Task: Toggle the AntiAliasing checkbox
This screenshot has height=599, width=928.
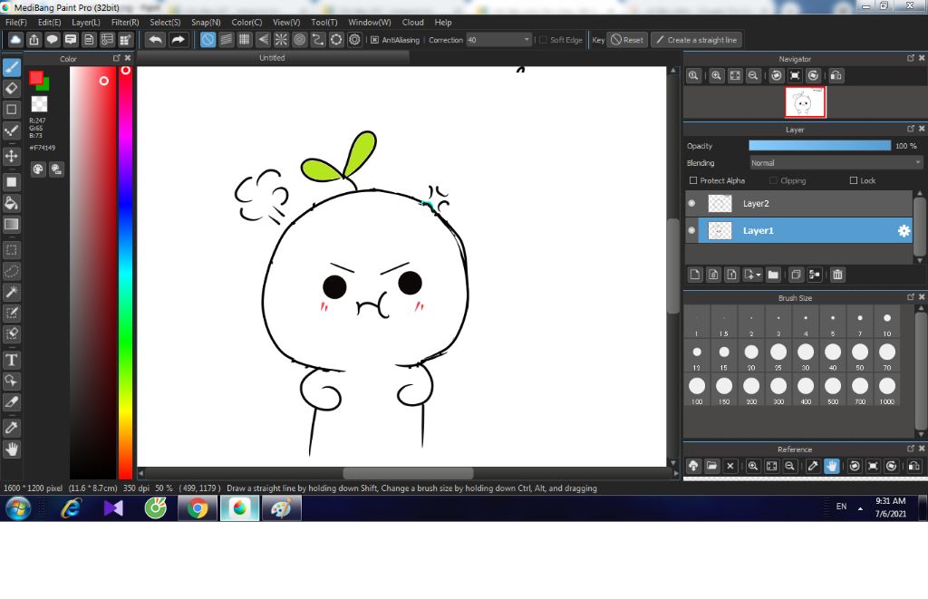Action: click(374, 40)
